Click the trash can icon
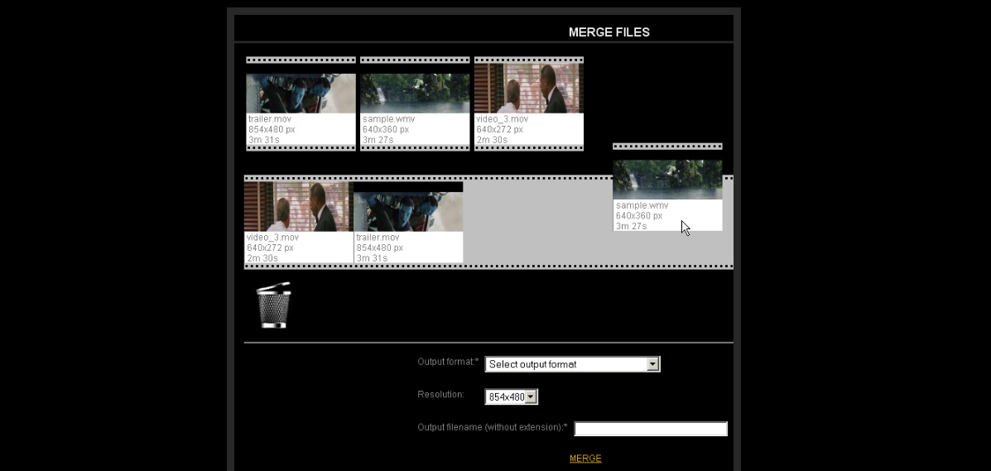This screenshot has width=991, height=471. (x=273, y=305)
